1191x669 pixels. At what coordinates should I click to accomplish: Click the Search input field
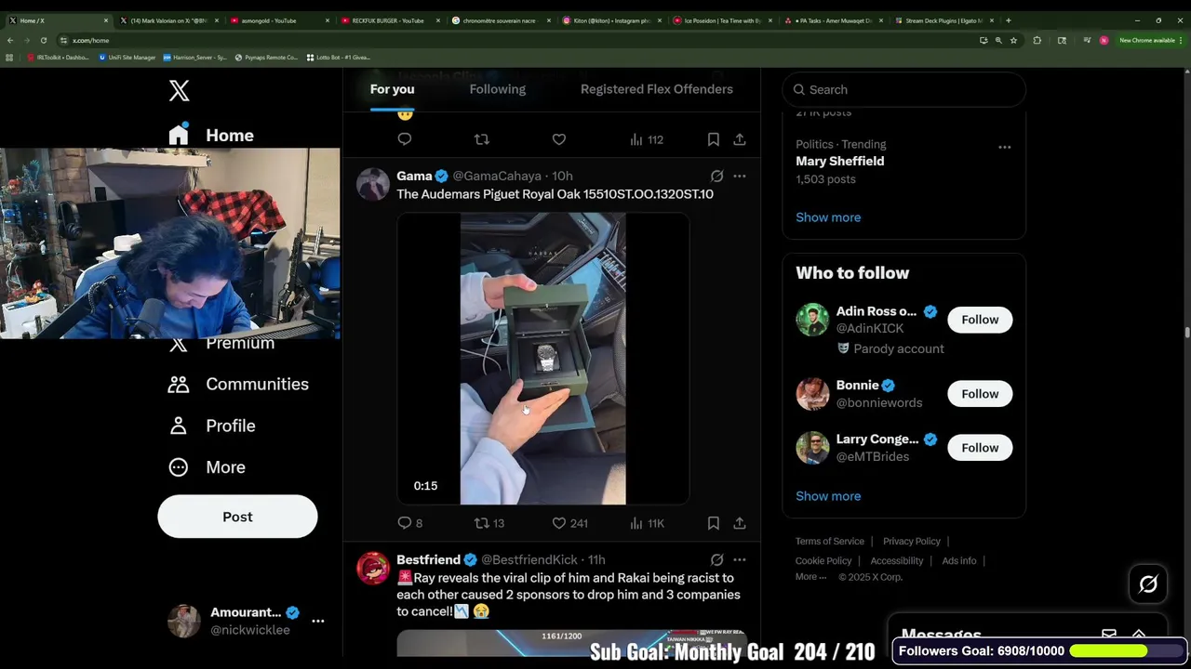(x=903, y=89)
